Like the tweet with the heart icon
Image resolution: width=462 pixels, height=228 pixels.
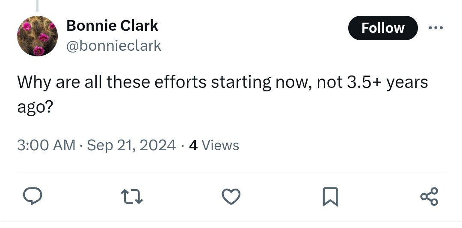[231, 196]
